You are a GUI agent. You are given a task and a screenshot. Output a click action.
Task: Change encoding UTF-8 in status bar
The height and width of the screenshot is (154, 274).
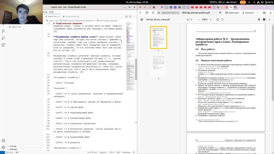tap(111, 152)
